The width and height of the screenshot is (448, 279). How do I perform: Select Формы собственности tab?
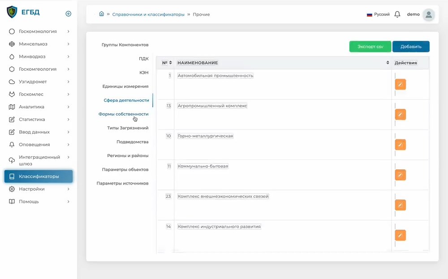tap(124, 114)
